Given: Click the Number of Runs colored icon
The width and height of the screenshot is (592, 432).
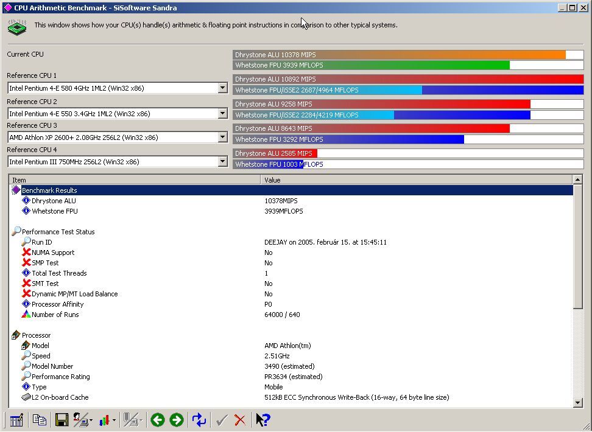Looking at the screenshot, I should [x=26, y=314].
